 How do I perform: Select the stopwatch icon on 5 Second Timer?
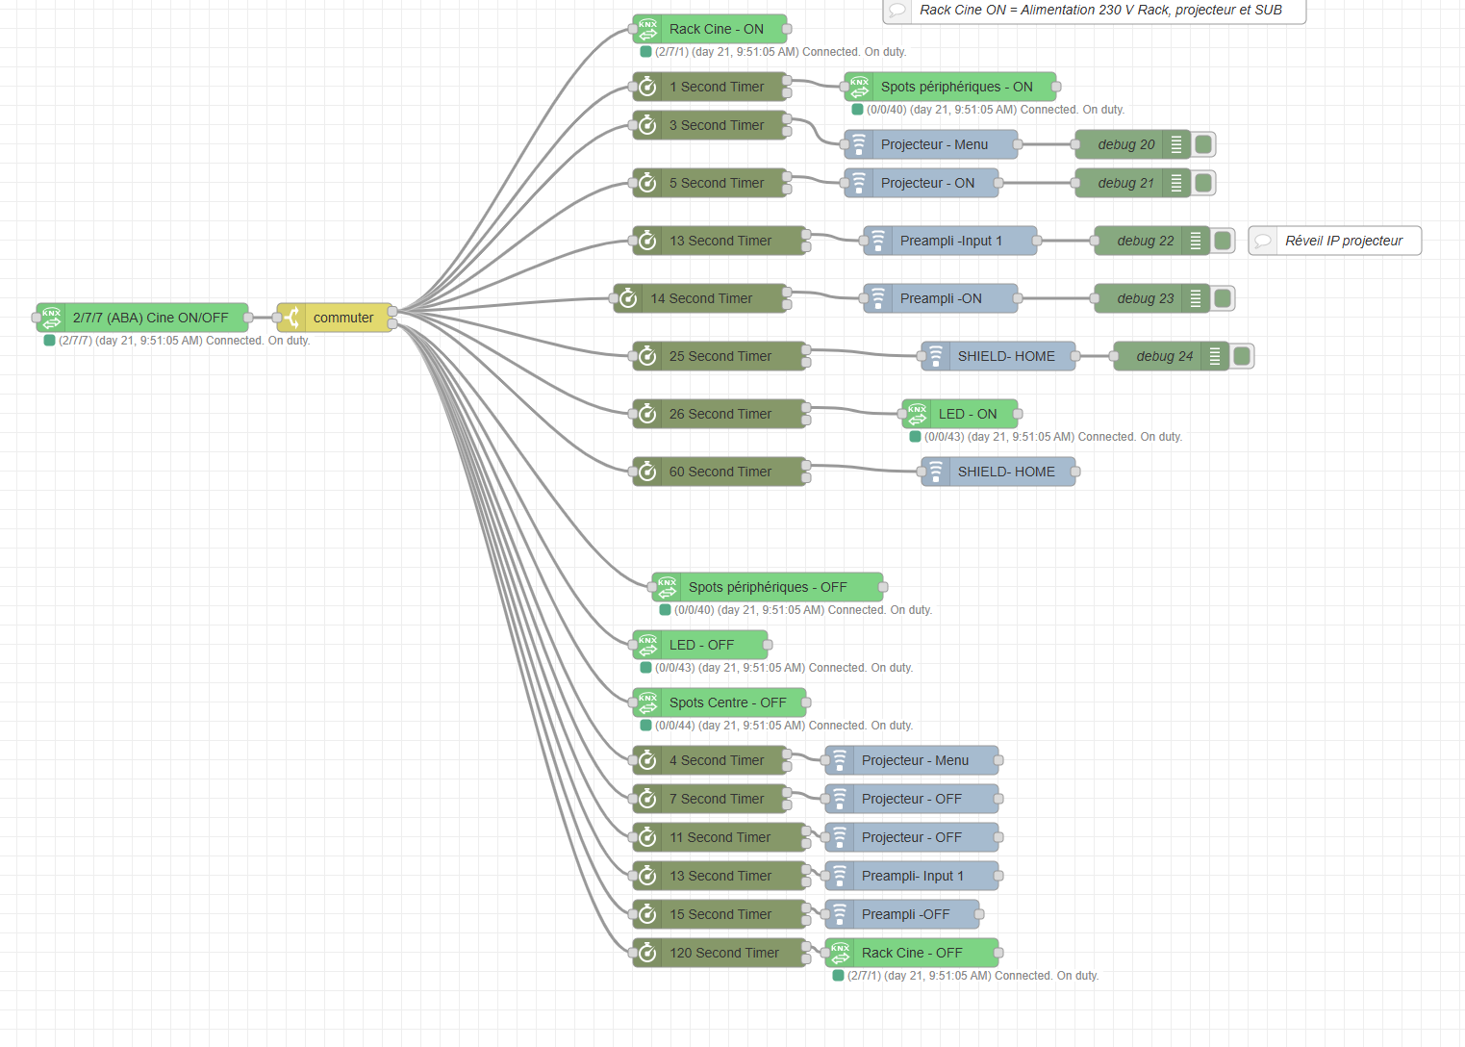pos(647,183)
